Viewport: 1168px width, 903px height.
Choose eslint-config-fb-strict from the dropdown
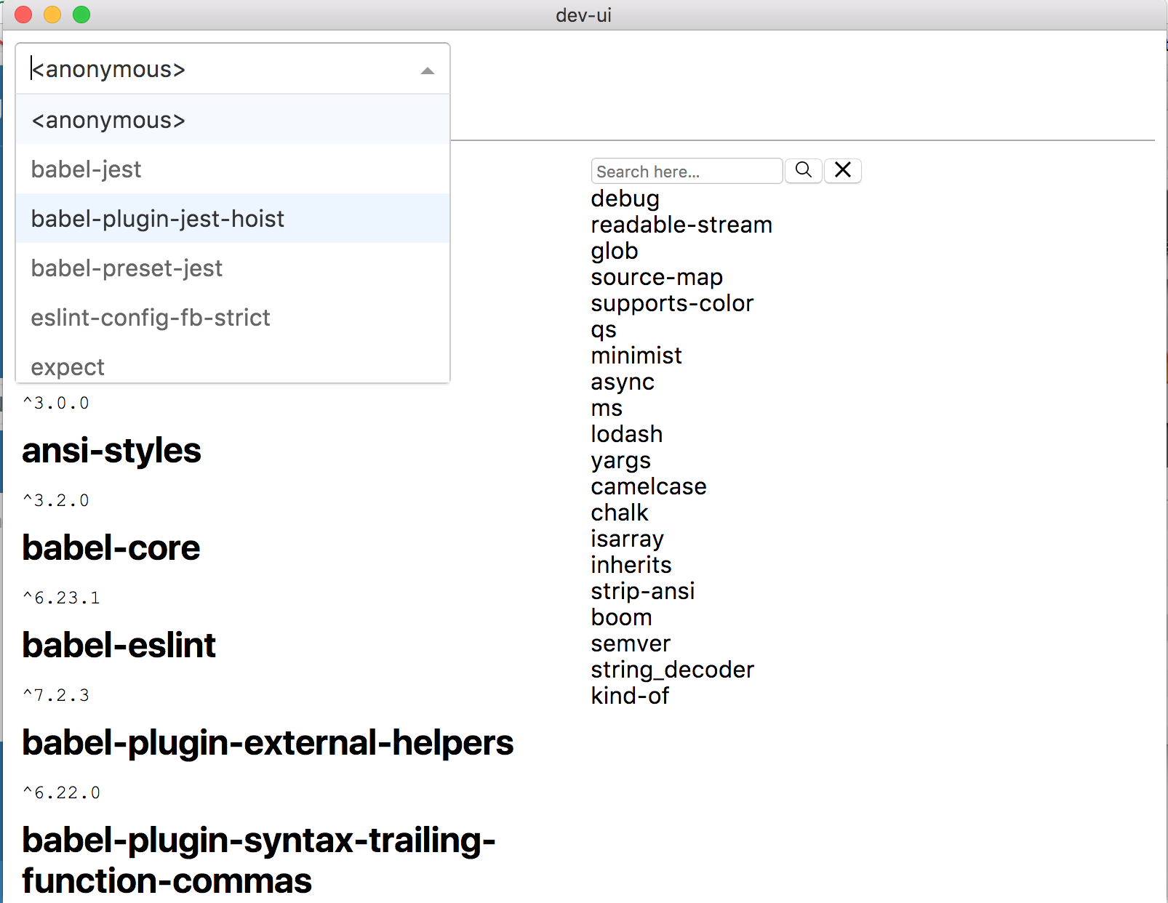coord(233,317)
